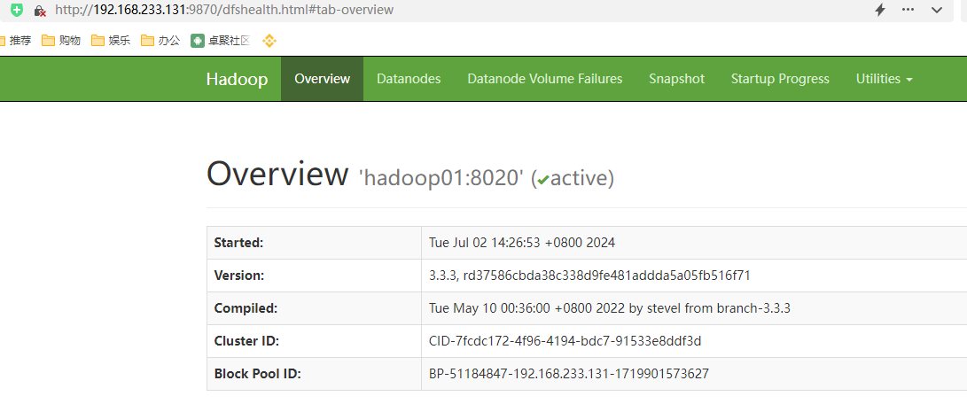
Task: Expand the Utilities dropdown menu
Action: coord(885,79)
